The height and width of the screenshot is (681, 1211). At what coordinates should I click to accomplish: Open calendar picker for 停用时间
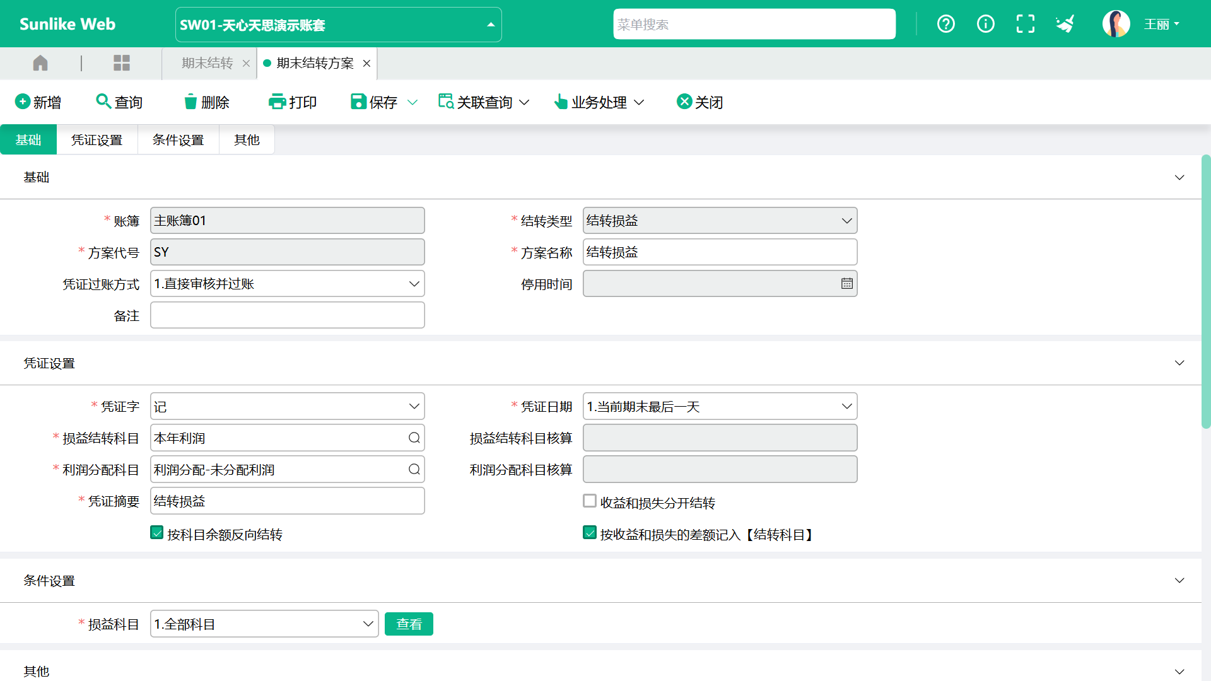(x=846, y=284)
